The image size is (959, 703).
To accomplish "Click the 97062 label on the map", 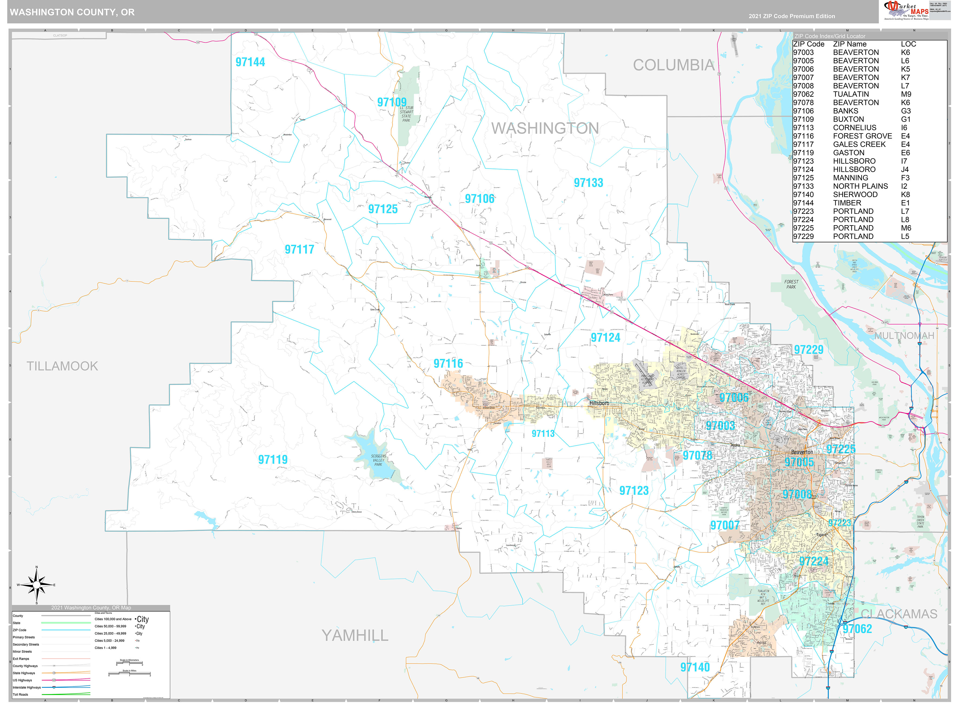I will (857, 629).
